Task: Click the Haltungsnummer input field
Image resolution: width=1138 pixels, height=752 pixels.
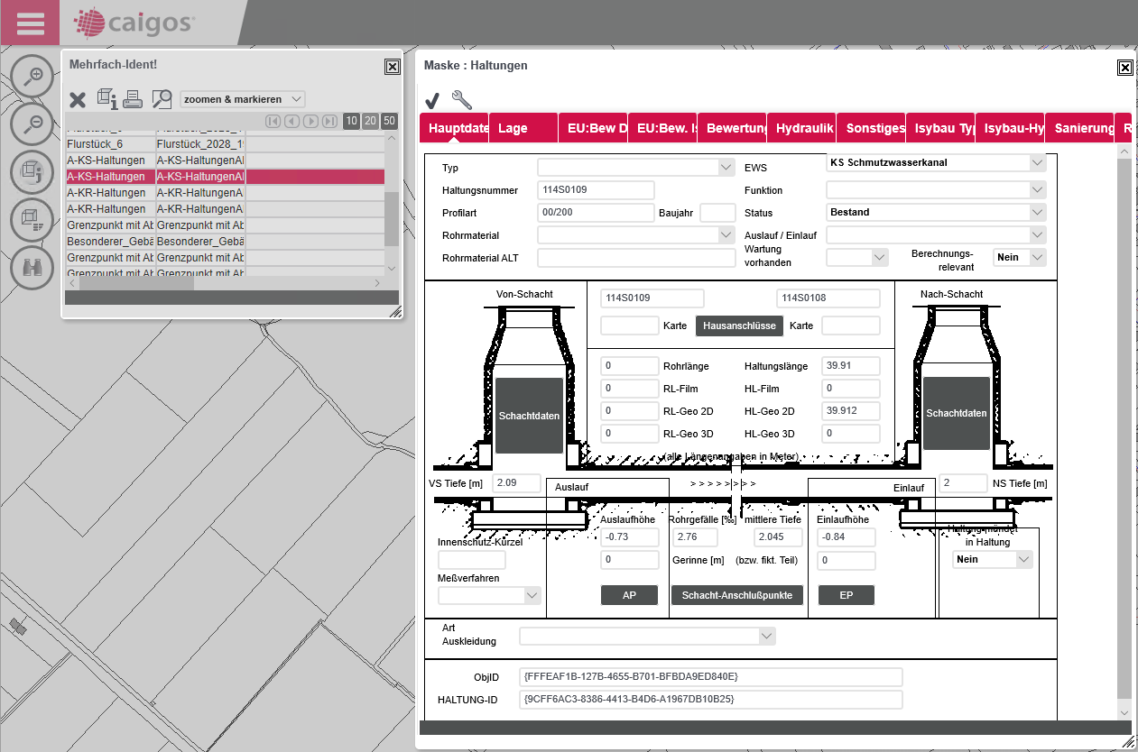Action: tap(596, 190)
